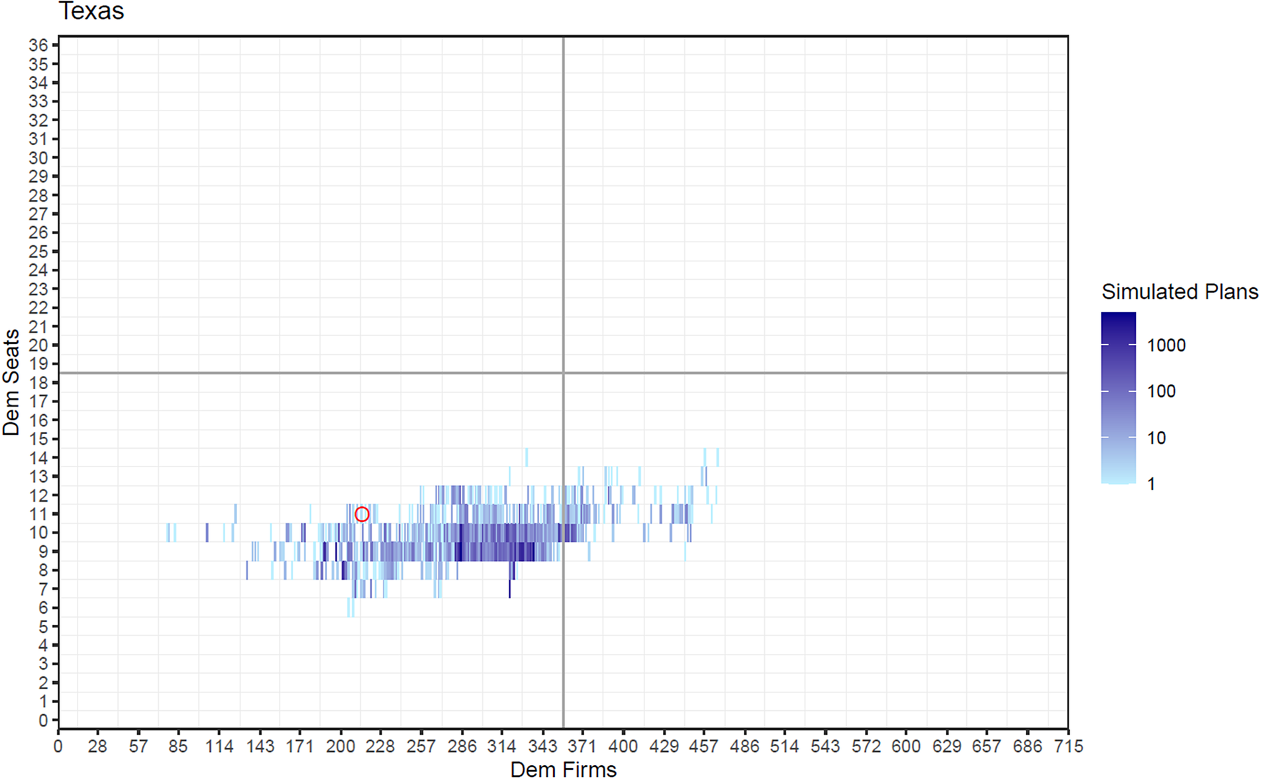Click x-axis label '143'

260,747
